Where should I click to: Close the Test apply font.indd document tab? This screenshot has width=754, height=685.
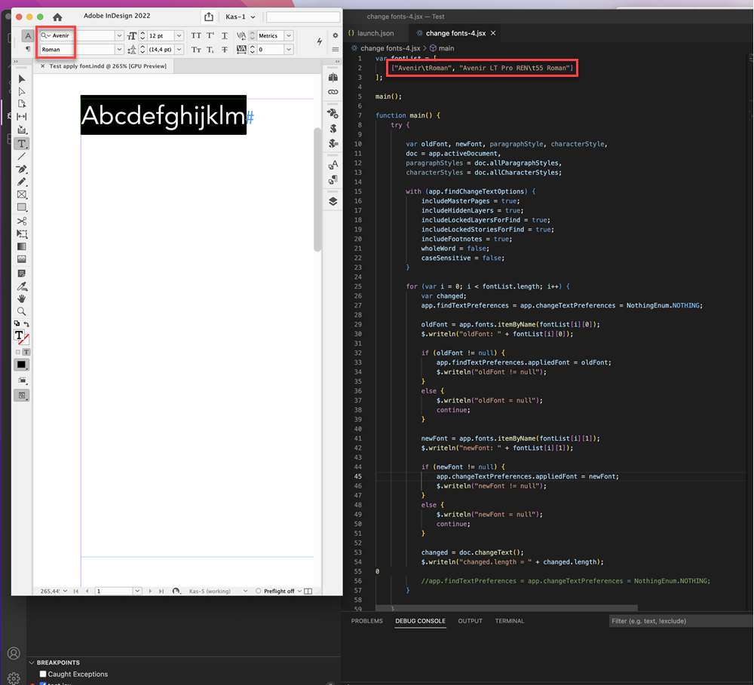(43, 66)
